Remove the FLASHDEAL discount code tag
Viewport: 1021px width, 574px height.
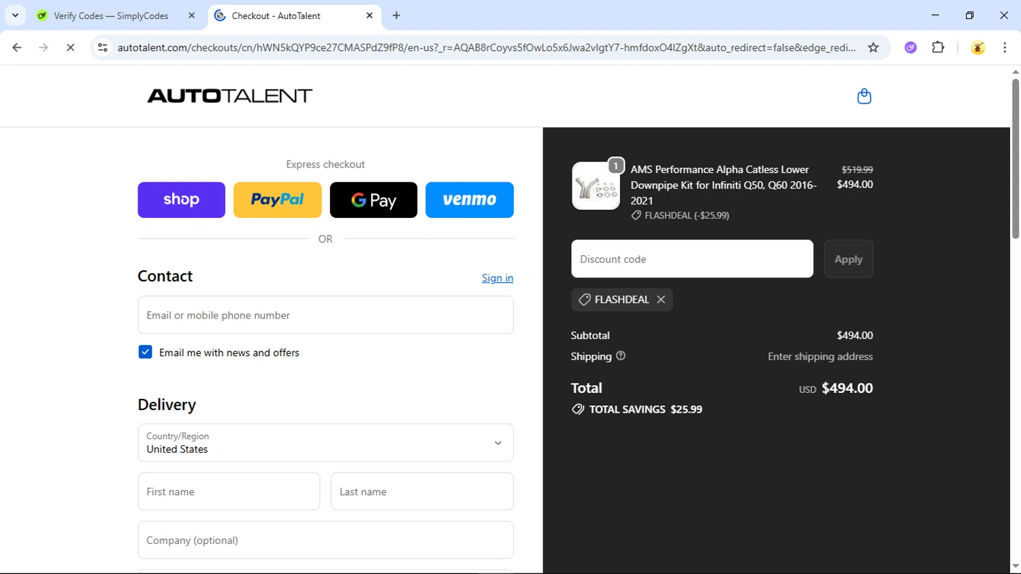click(x=661, y=300)
